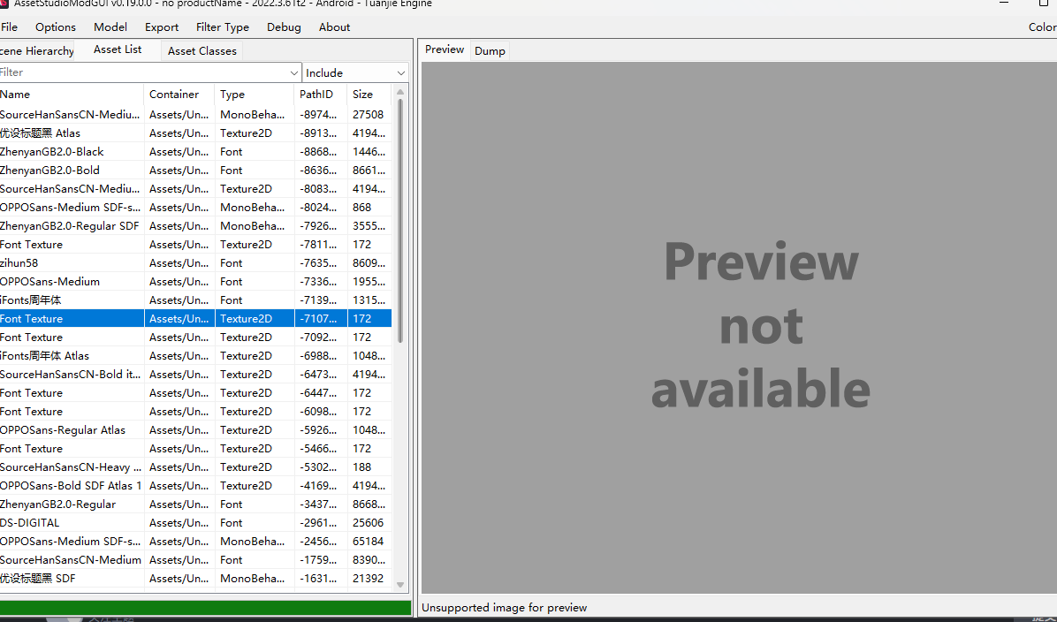Screen dimensions: 1057x622
Task: Click the asset list scroll down arrow
Action: (x=400, y=585)
